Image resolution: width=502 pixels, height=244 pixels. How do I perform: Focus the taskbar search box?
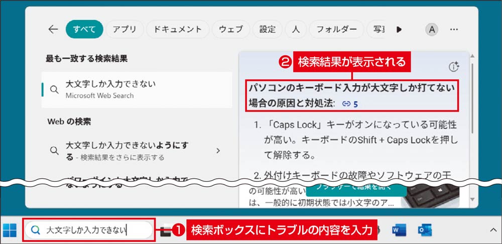[x=89, y=230]
